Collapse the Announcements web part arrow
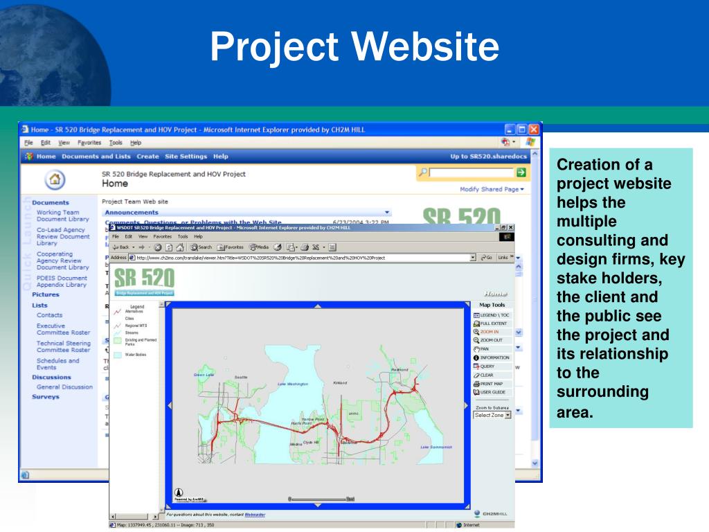Screen dimensions: 709x532 387,212
